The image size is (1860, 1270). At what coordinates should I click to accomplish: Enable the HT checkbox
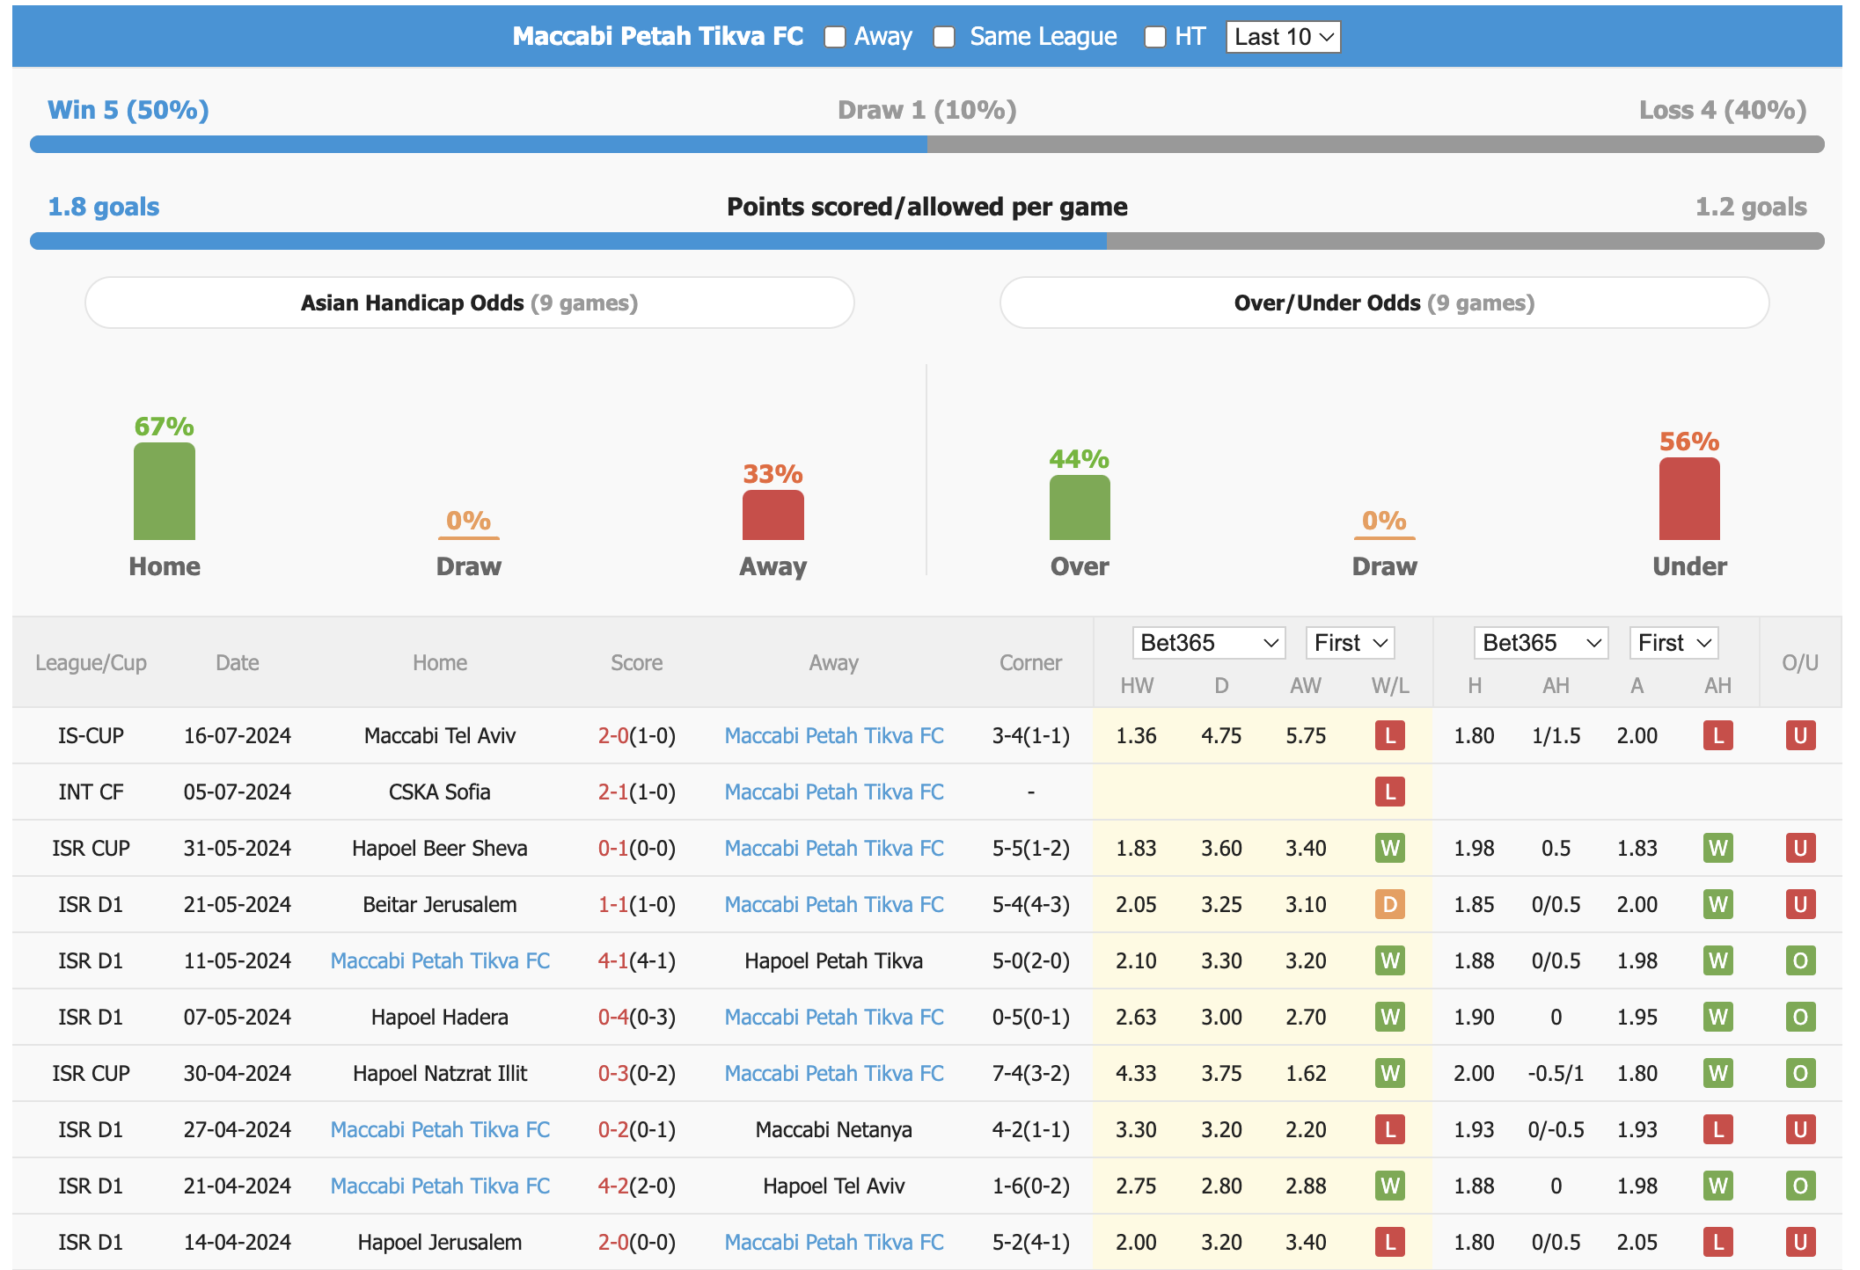(x=1154, y=37)
